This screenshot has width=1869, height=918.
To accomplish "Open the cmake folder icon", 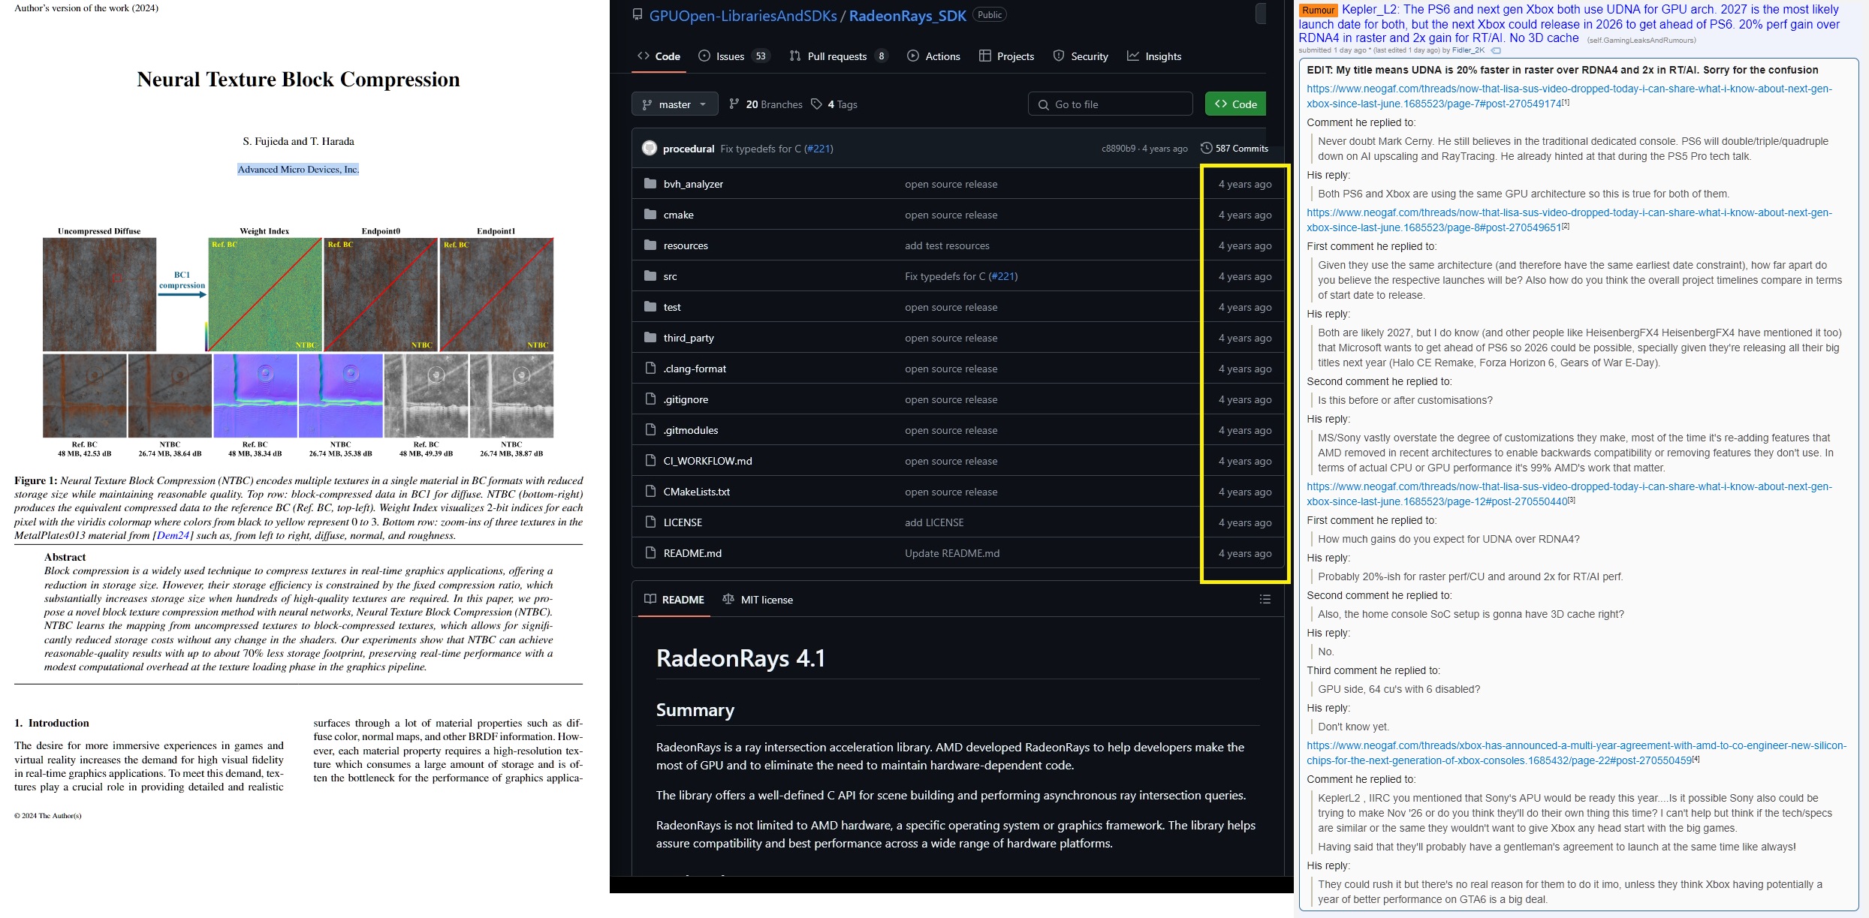I will click(650, 215).
